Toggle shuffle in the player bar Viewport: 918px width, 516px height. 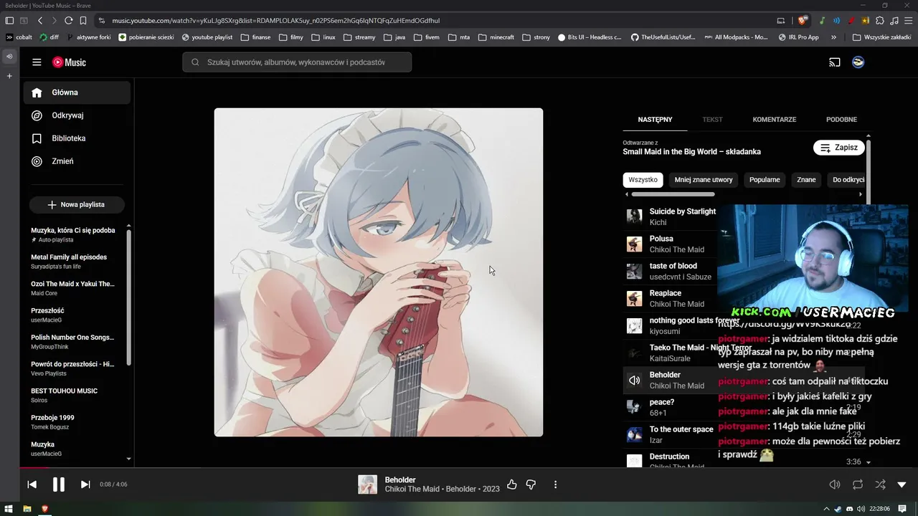point(881,484)
